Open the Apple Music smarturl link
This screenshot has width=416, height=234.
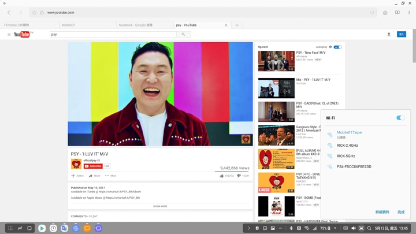click(x=123, y=198)
